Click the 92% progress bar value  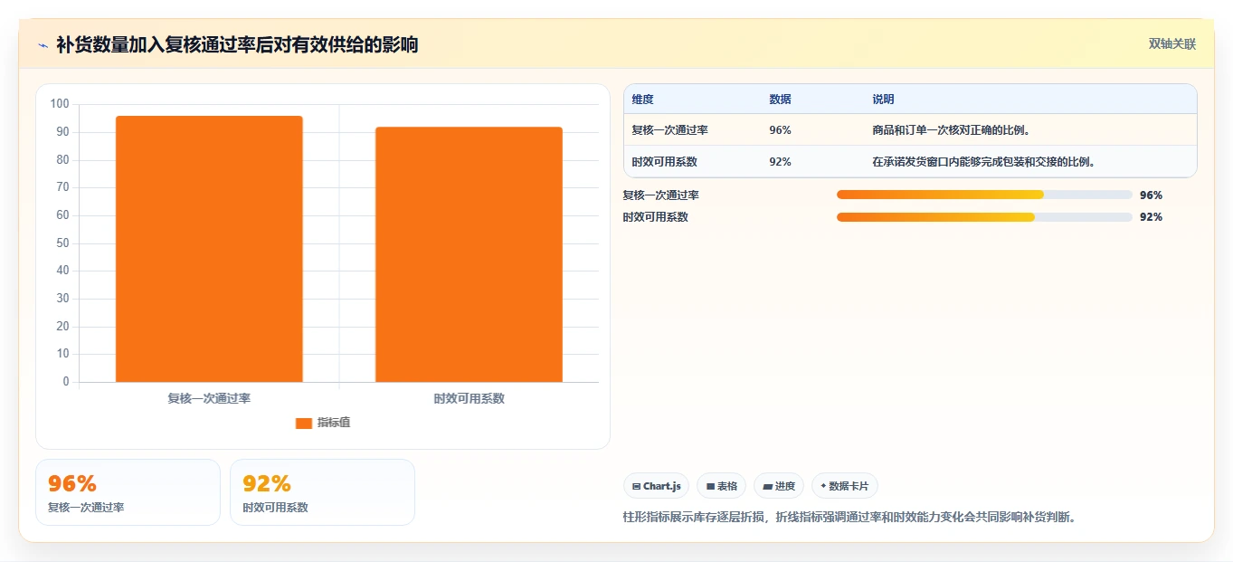click(x=1152, y=217)
